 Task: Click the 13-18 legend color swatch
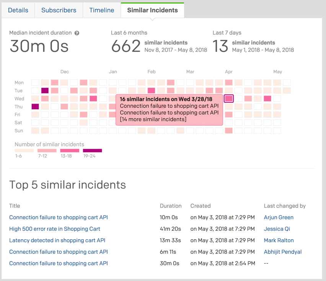tap(70, 151)
